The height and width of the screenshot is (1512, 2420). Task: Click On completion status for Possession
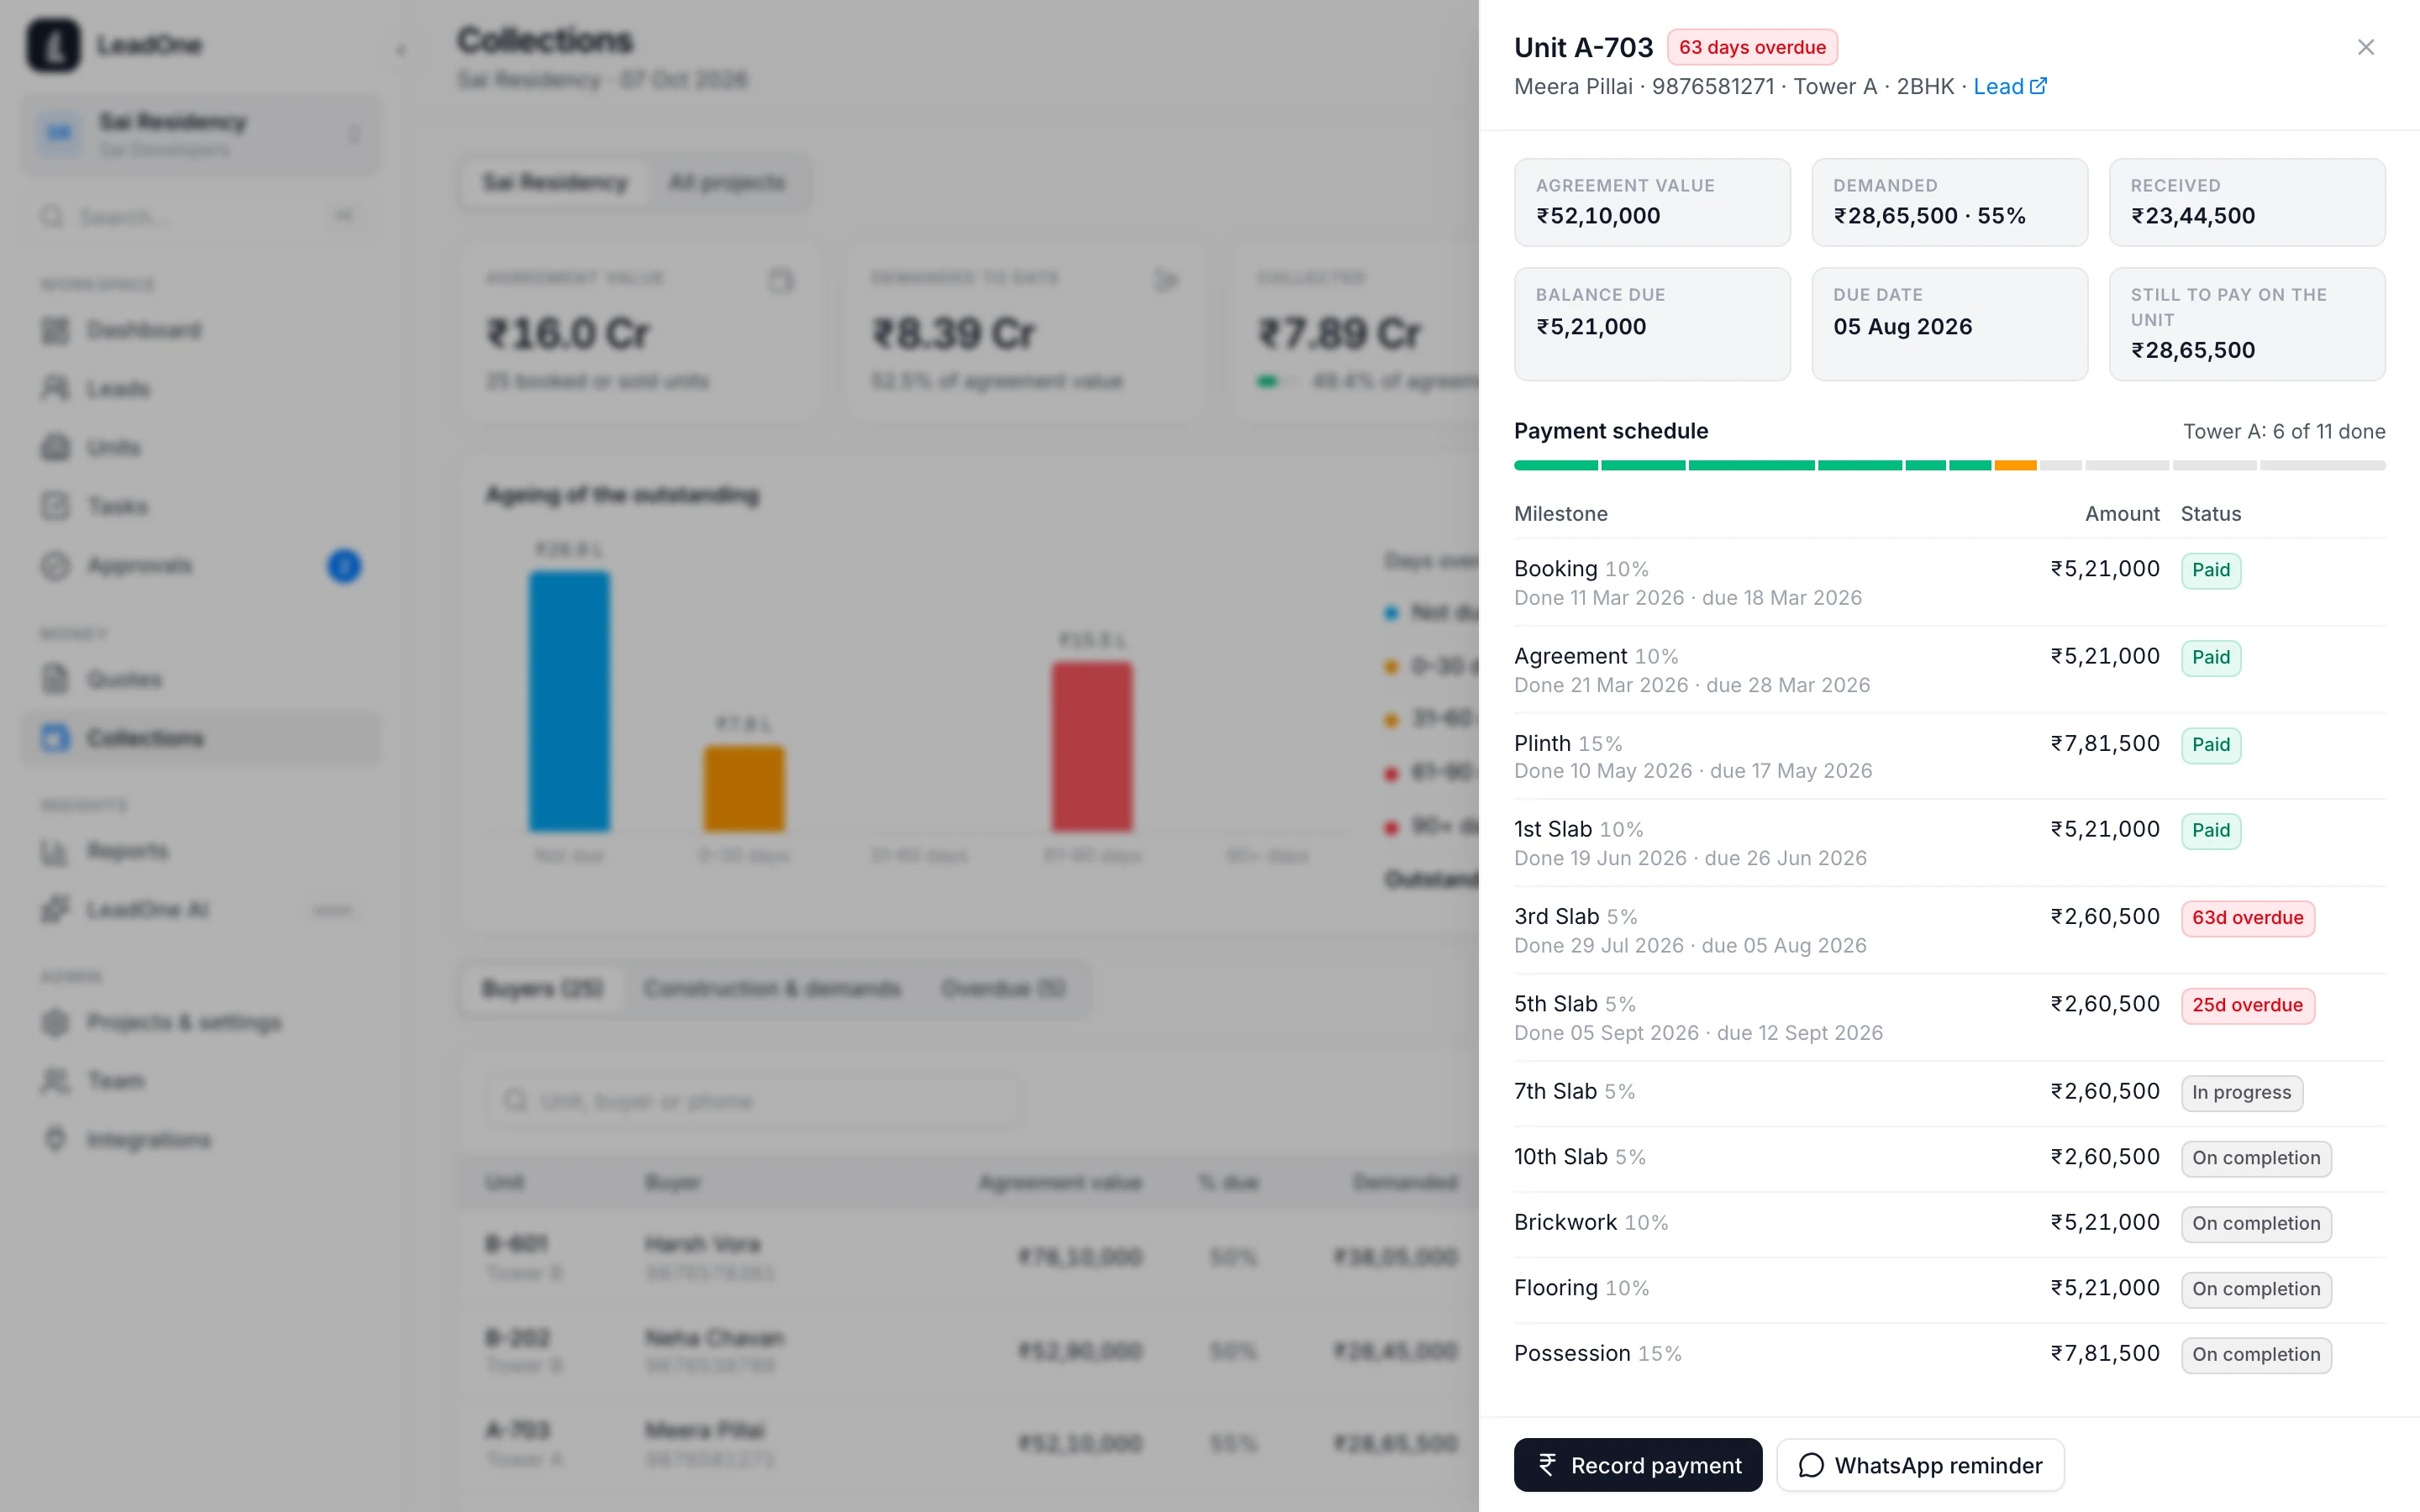point(2256,1355)
